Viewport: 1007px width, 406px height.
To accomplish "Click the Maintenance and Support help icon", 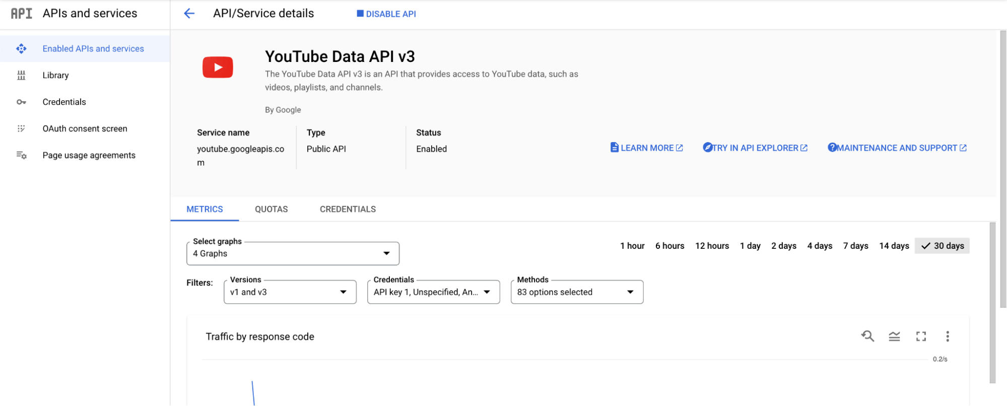I will pos(832,148).
